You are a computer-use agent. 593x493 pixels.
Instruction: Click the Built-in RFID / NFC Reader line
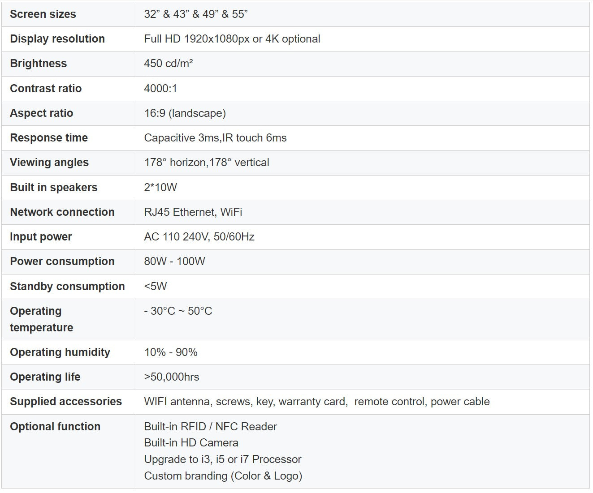click(211, 427)
